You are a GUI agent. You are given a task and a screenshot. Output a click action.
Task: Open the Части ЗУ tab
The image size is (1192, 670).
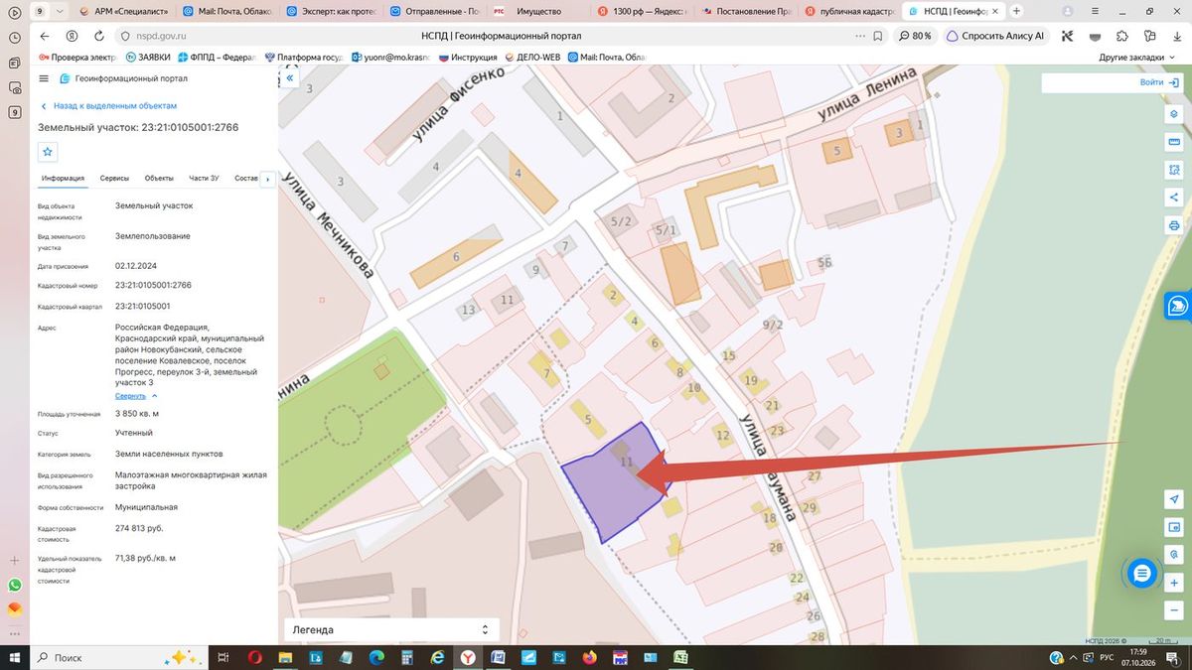point(204,178)
